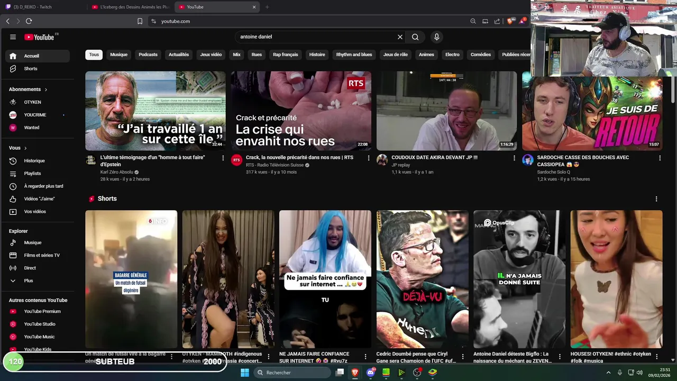Viewport: 677px width, 381px height.
Task: Click the magnifier search button
Action: (415, 37)
